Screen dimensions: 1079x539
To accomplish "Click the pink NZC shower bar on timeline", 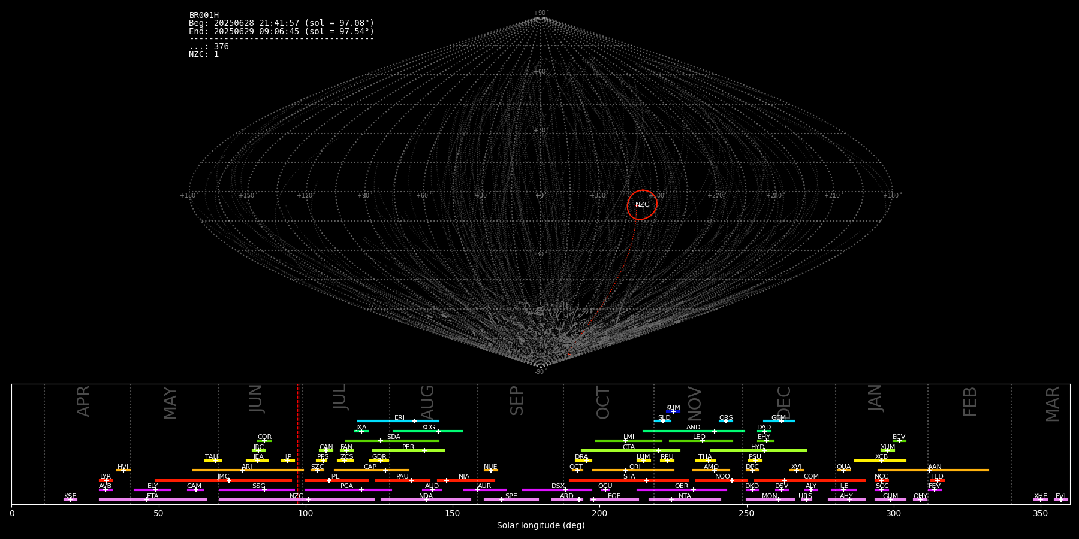I will pos(297,499).
